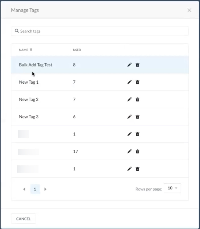Delete the "New Tag 1" tag
The width and height of the screenshot is (200, 229).
pos(137,82)
